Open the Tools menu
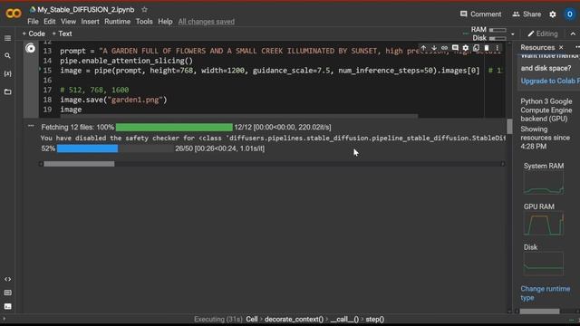 pyautogui.click(x=144, y=22)
